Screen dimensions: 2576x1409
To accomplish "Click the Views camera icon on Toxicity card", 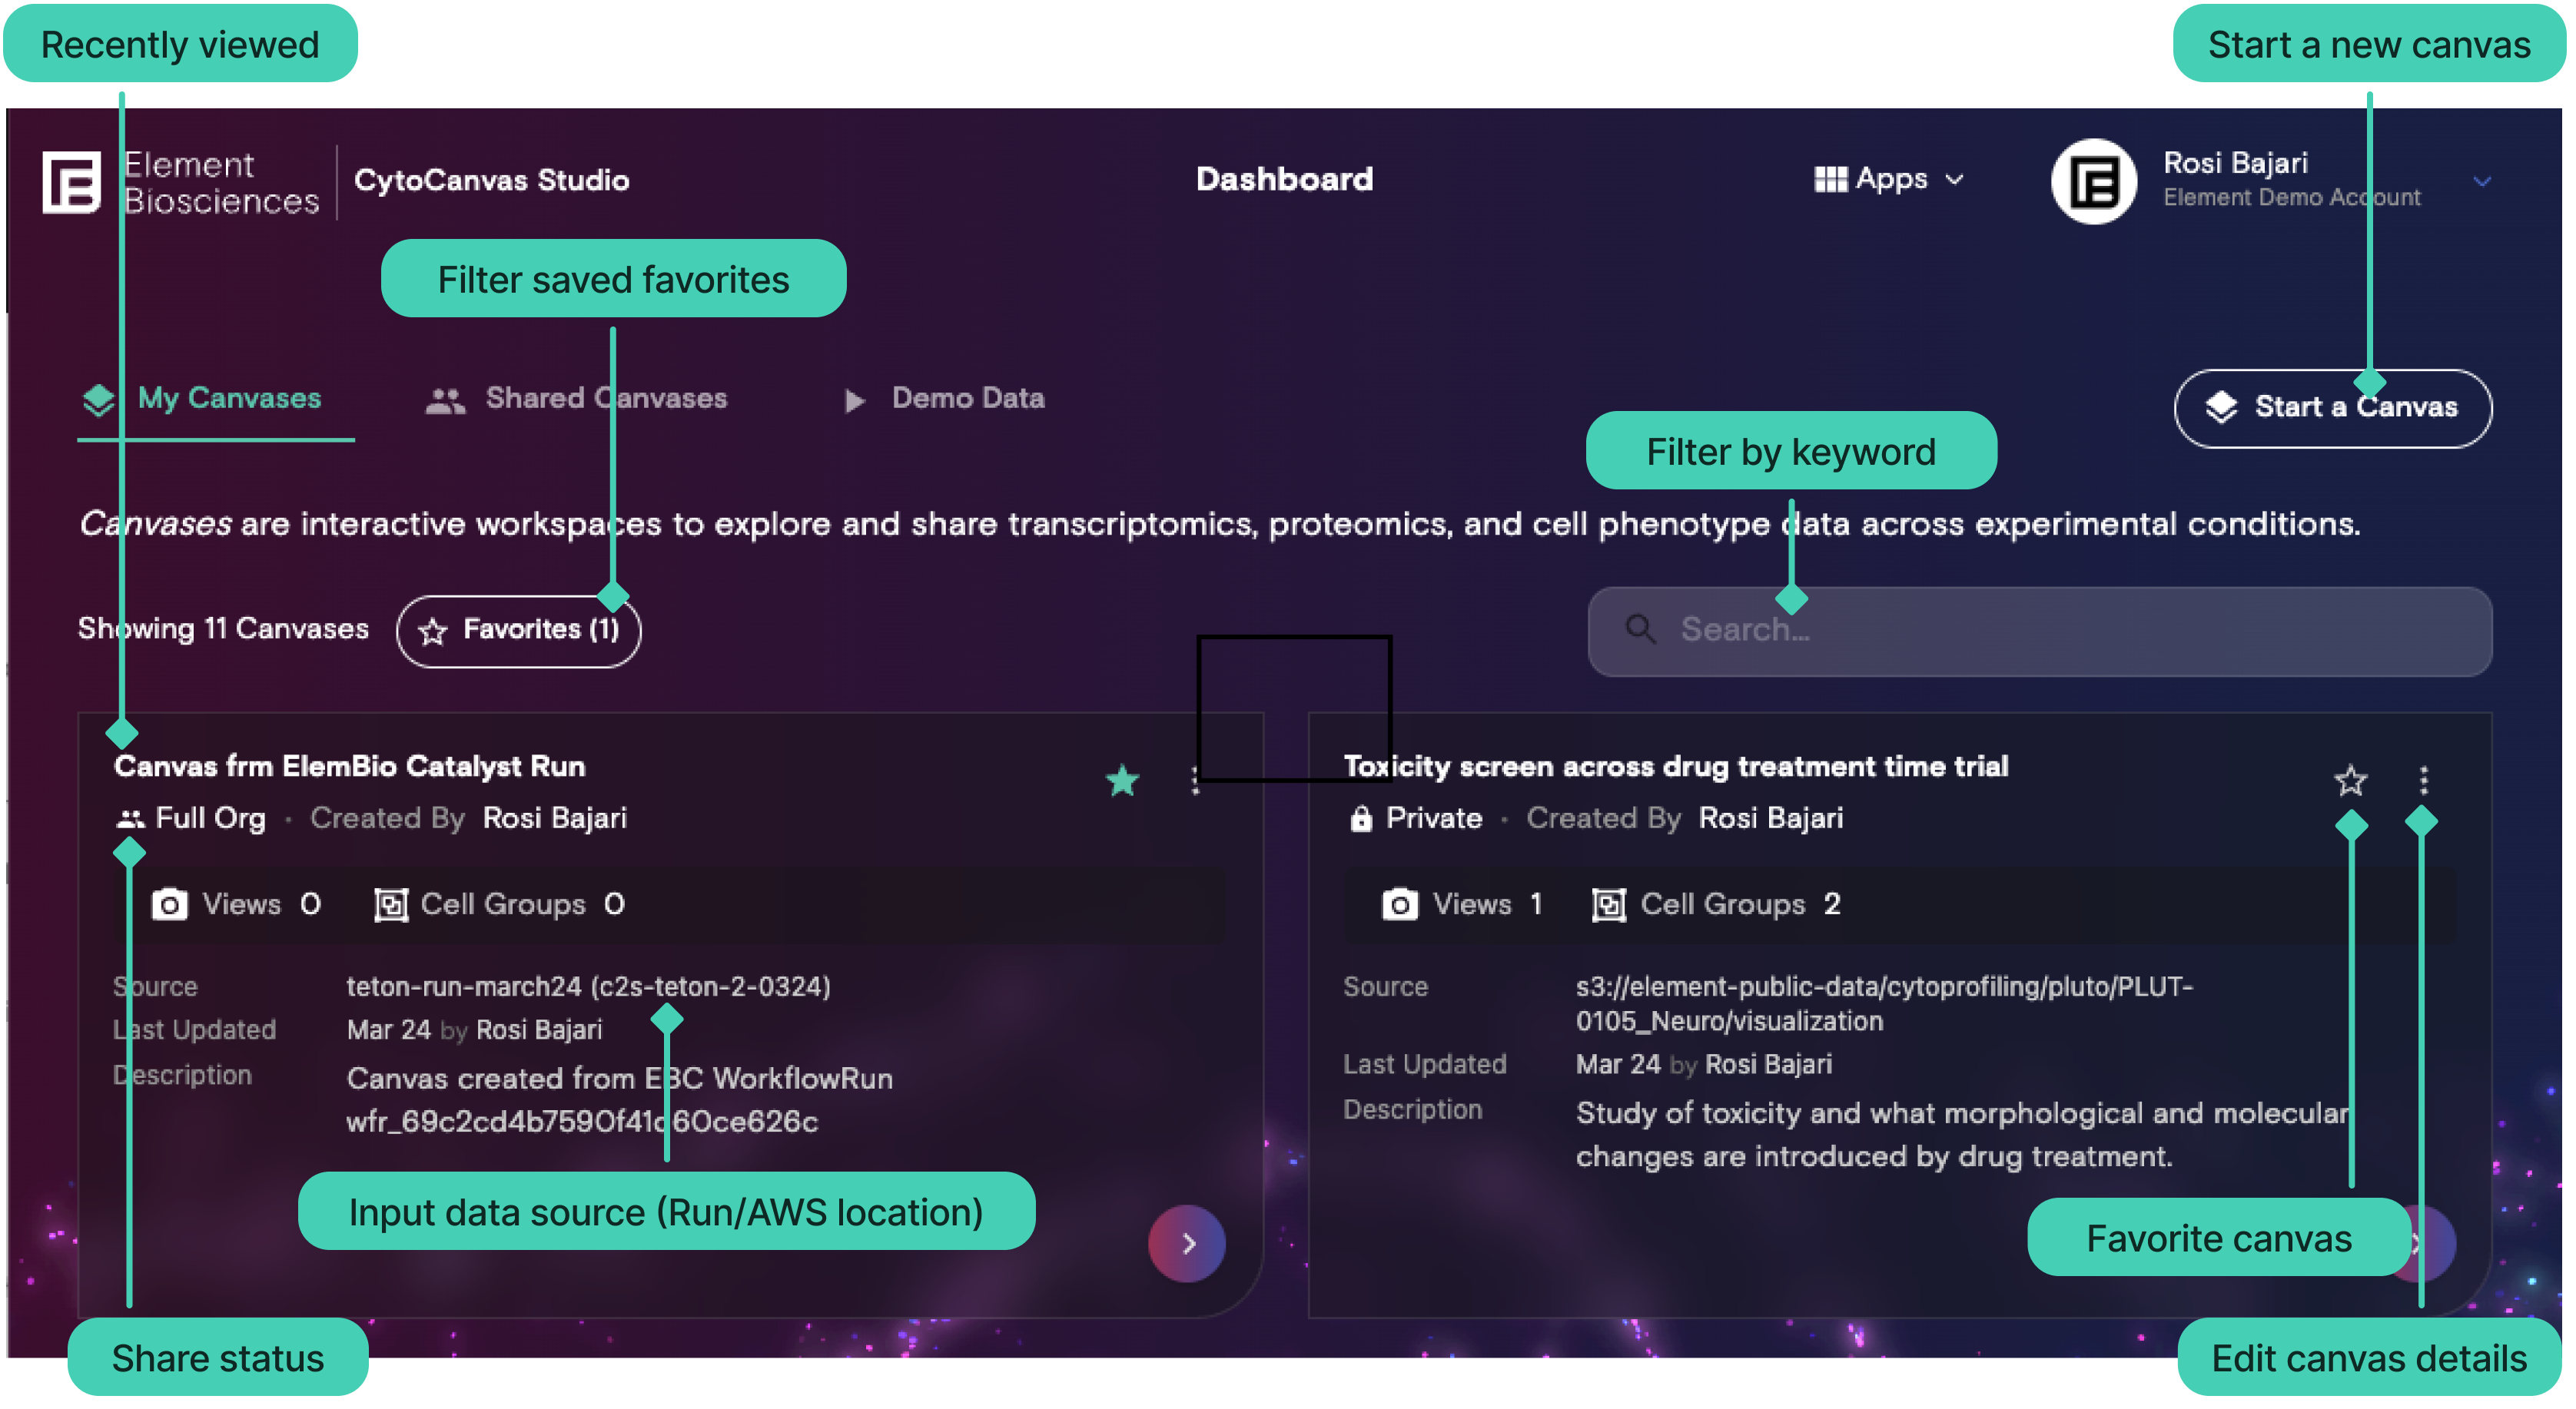I will [1400, 904].
